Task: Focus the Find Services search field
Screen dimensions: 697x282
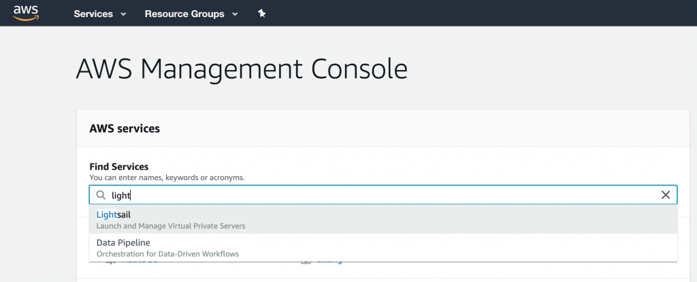Action: point(383,195)
